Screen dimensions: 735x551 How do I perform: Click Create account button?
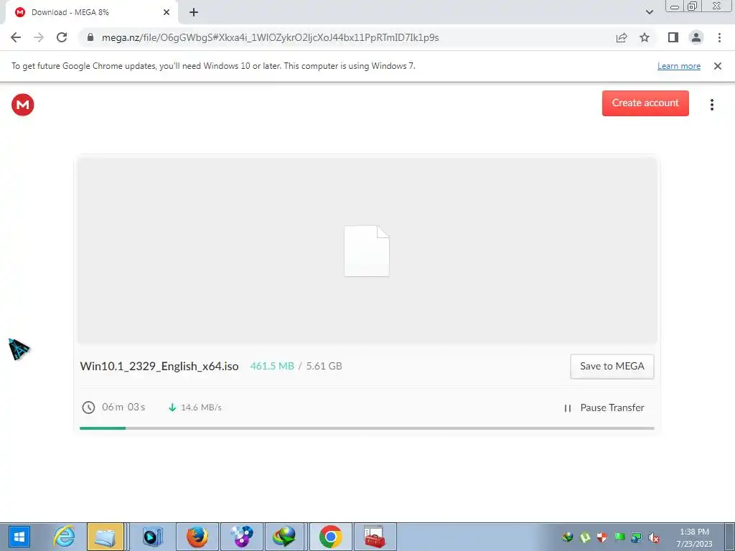pyautogui.click(x=645, y=103)
